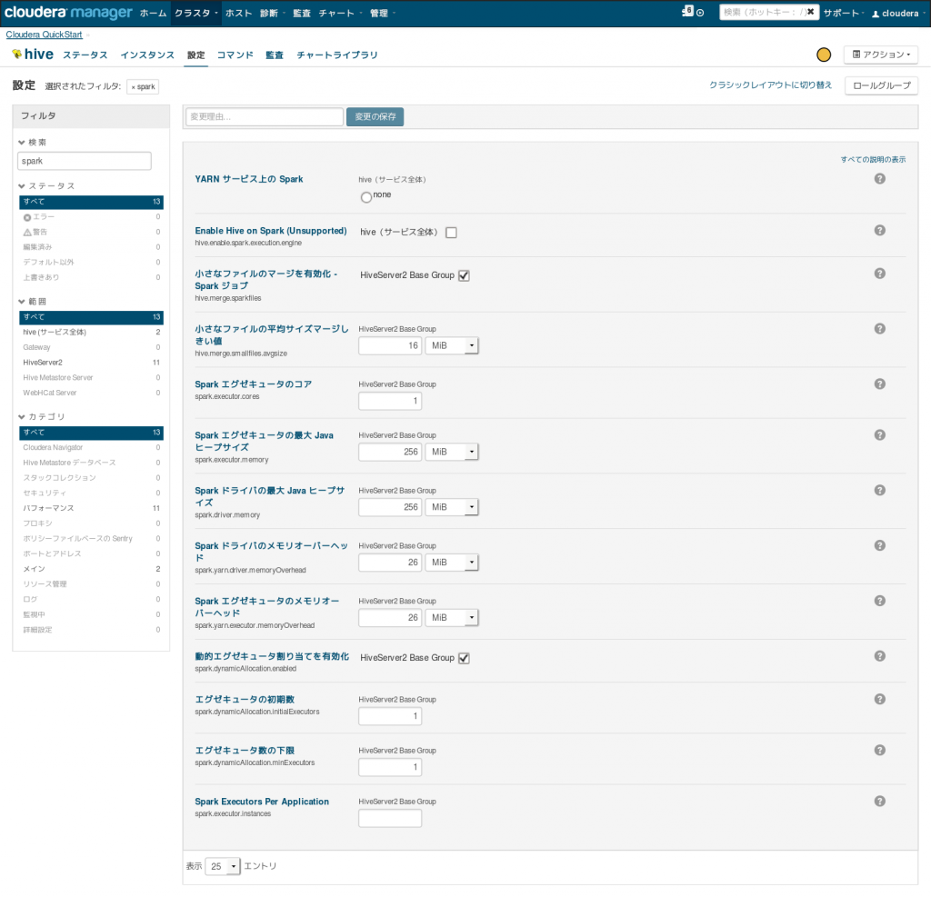Open help for spark.yarn.driver.memoryOverhead setting

coord(880,545)
